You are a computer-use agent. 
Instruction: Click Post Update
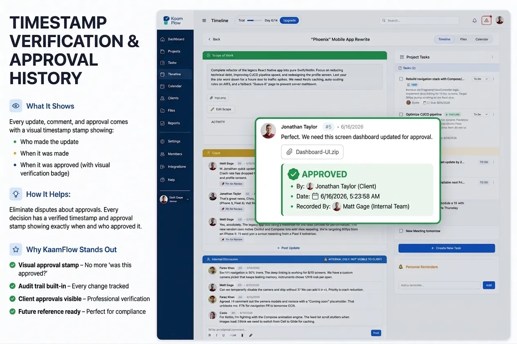tap(288, 248)
